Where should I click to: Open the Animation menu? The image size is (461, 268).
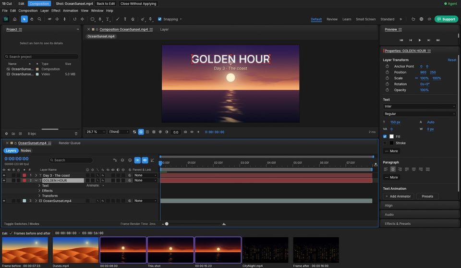pos(71,11)
